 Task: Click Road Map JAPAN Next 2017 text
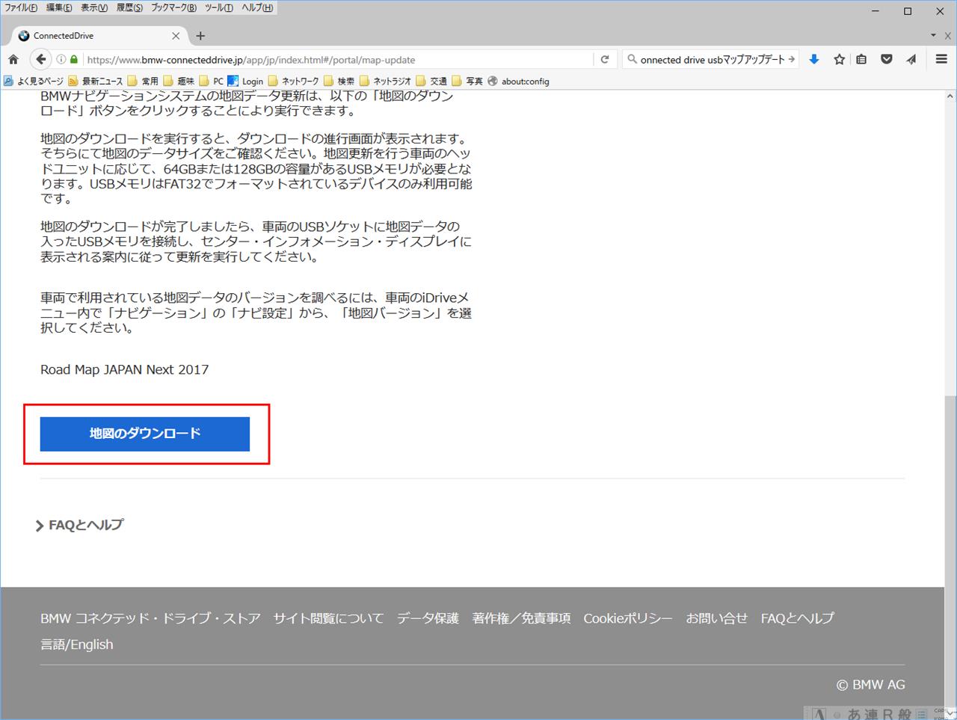[125, 369]
